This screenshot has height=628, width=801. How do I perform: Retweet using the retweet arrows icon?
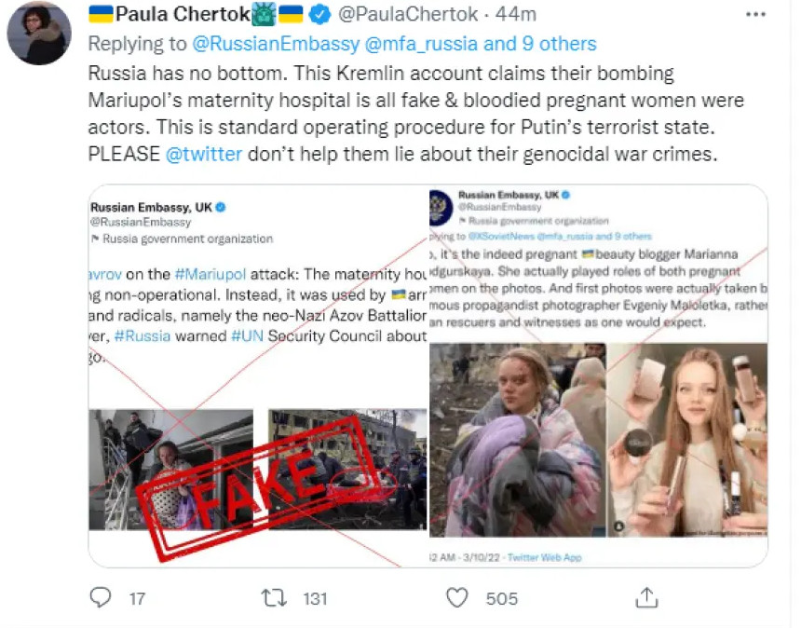pyautogui.click(x=274, y=597)
